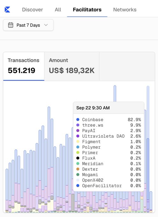Click the Coinbase row in tooltip
158x217 pixels.
click(x=109, y=120)
